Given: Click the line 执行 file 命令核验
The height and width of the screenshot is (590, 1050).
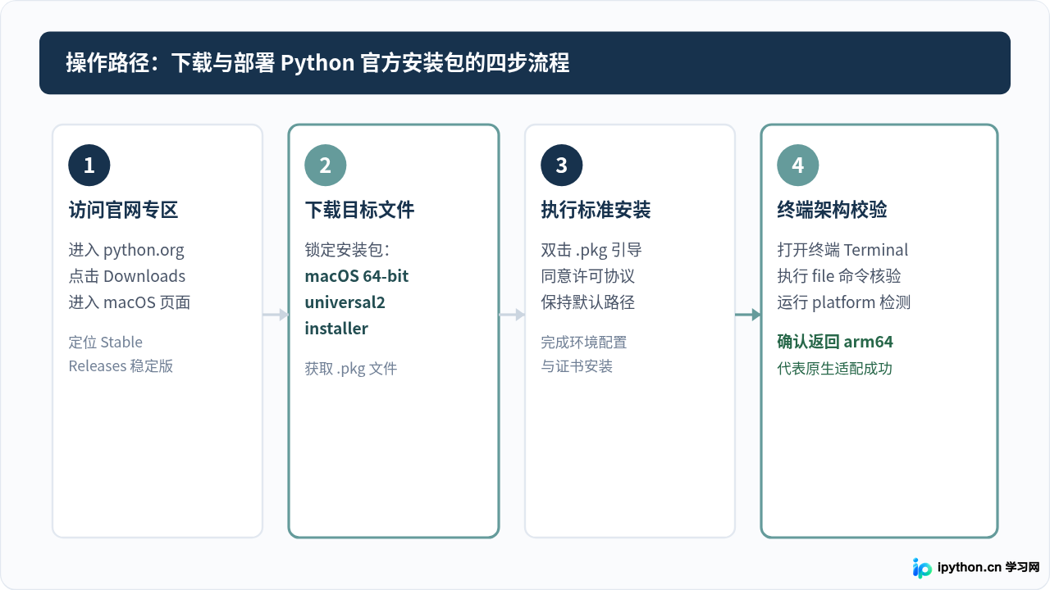Looking at the screenshot, I should pyautogui.click(x=839, y=276).
